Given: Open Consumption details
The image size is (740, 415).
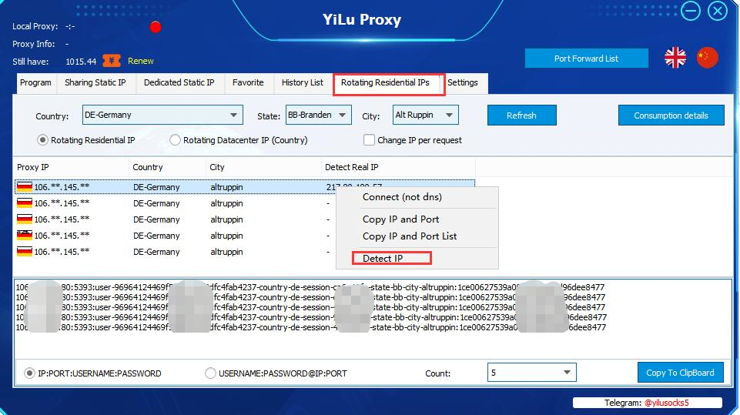Looking at the screenshot, I should coord(671,115).
